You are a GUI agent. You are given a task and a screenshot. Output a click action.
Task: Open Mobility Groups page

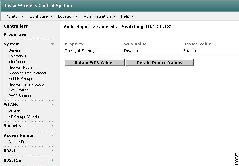tap(21, 79)
